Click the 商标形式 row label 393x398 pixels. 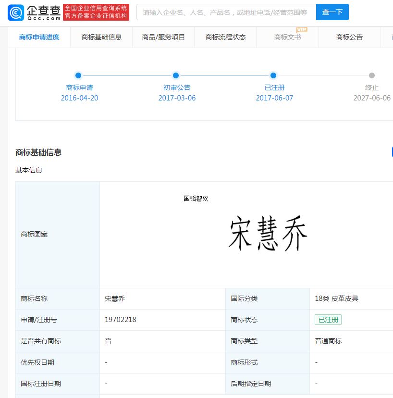245,362
